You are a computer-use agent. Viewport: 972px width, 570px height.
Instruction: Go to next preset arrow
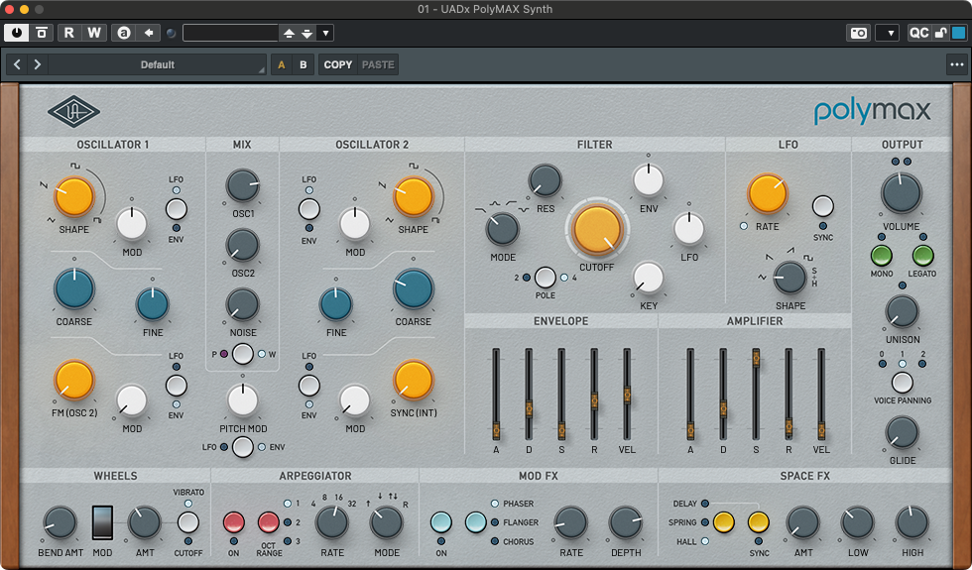pyautogui.click(x=38, y=64)
